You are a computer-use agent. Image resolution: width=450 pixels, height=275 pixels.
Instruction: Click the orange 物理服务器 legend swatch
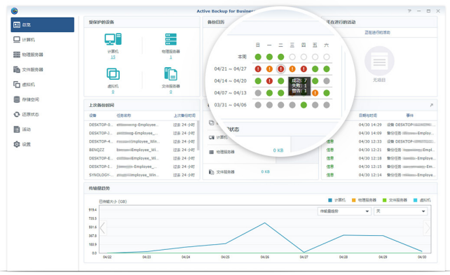[353, 200]
